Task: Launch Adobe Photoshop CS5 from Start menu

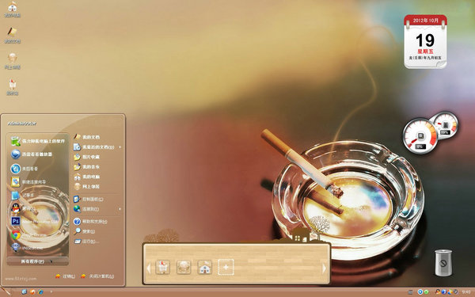Action: click(x=35, y=222)
